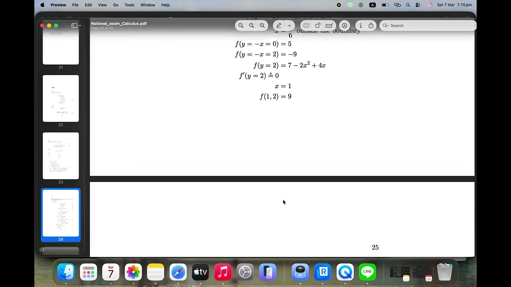This screenshot has width=511, height=287.
Task: Open Control Center in the menu bar
Action: click(x=419, y=5)
